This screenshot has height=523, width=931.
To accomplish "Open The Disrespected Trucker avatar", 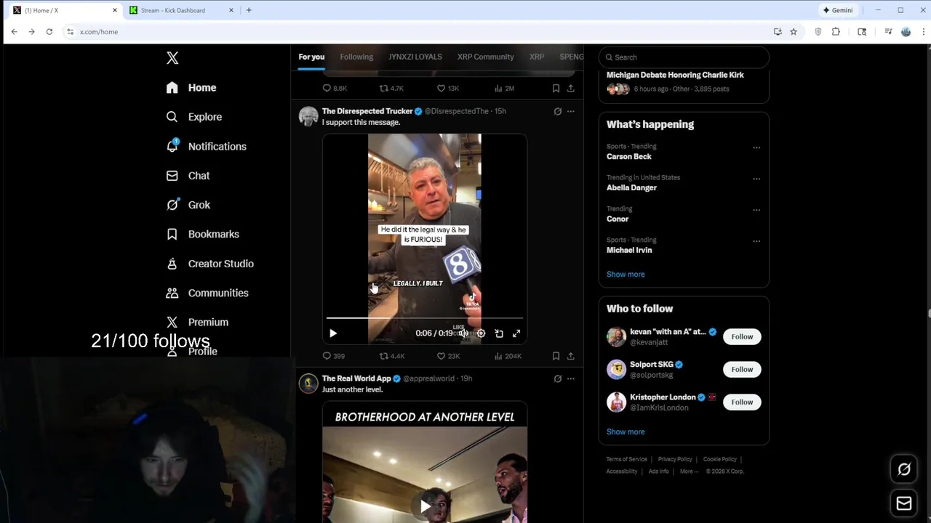I will [x=308, y=116].
